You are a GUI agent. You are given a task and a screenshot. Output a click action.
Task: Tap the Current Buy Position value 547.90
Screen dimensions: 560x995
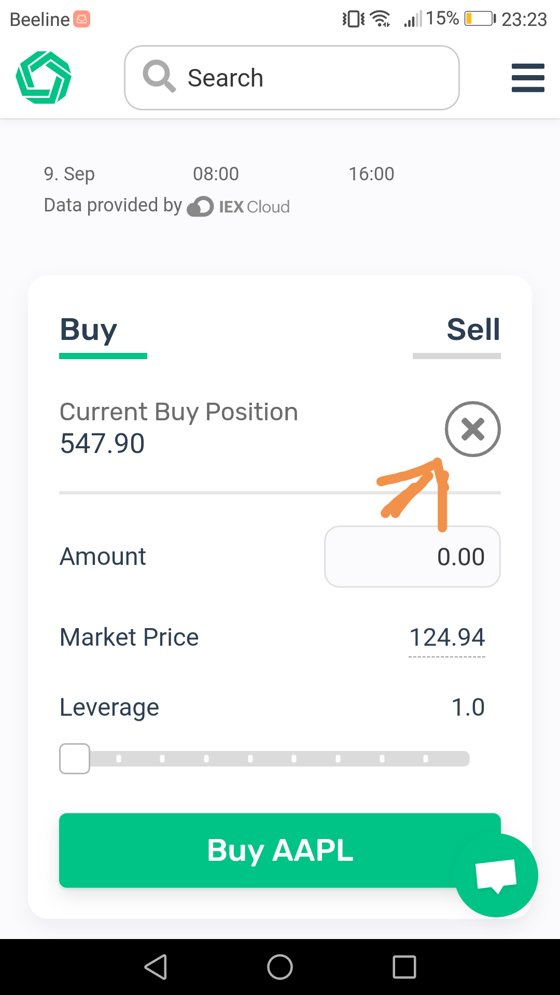pos(102,444)
